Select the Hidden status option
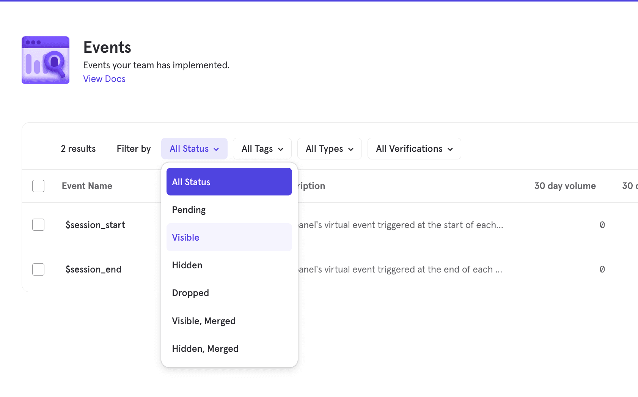 187,265
